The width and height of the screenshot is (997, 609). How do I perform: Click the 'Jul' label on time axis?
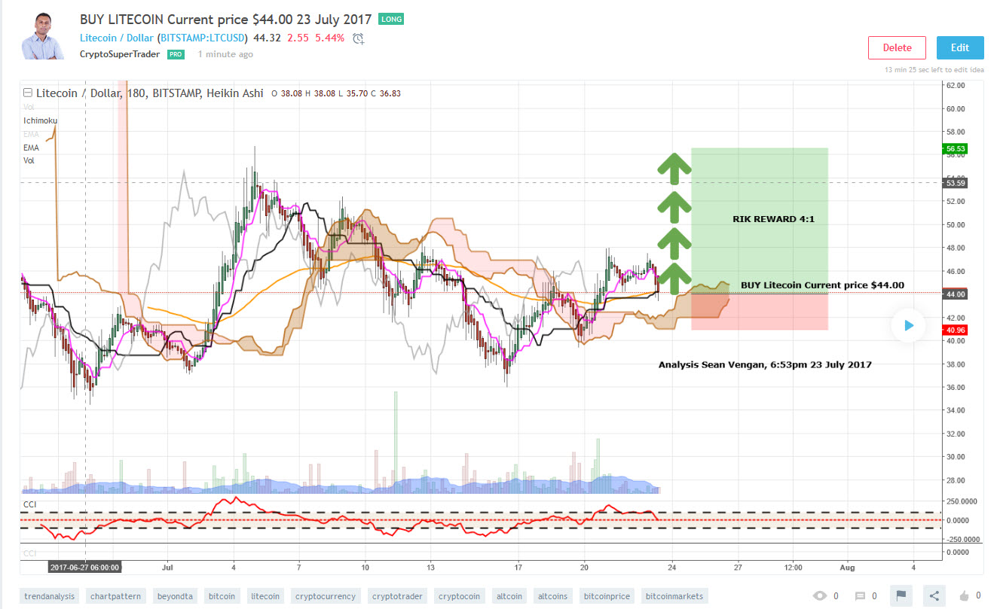click(x=167, y=567)
